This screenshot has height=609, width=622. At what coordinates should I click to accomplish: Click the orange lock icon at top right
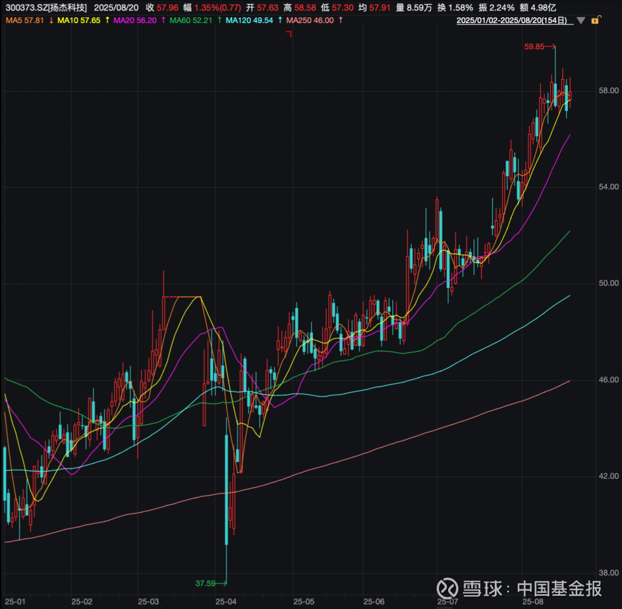(596, 20)
